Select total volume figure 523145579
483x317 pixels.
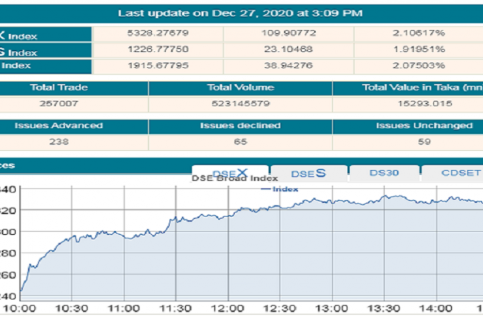241,103
